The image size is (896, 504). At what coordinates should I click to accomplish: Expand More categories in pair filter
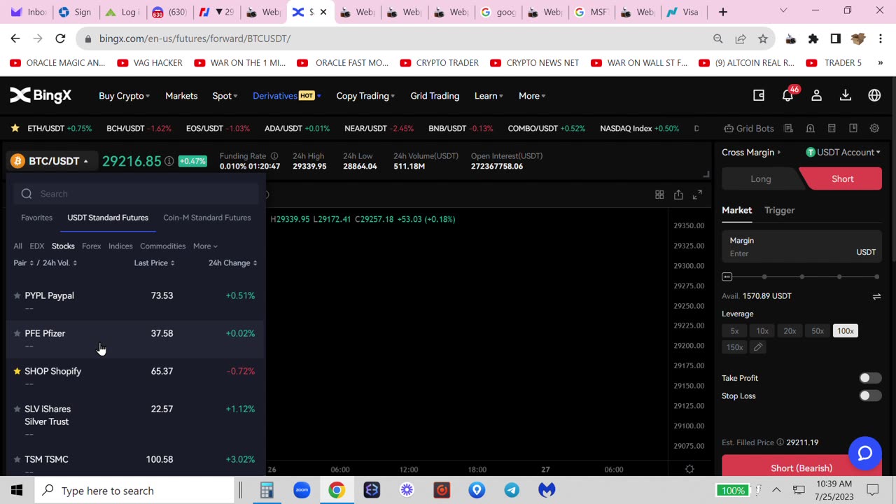pyautogui.click(x=205, y=246)
